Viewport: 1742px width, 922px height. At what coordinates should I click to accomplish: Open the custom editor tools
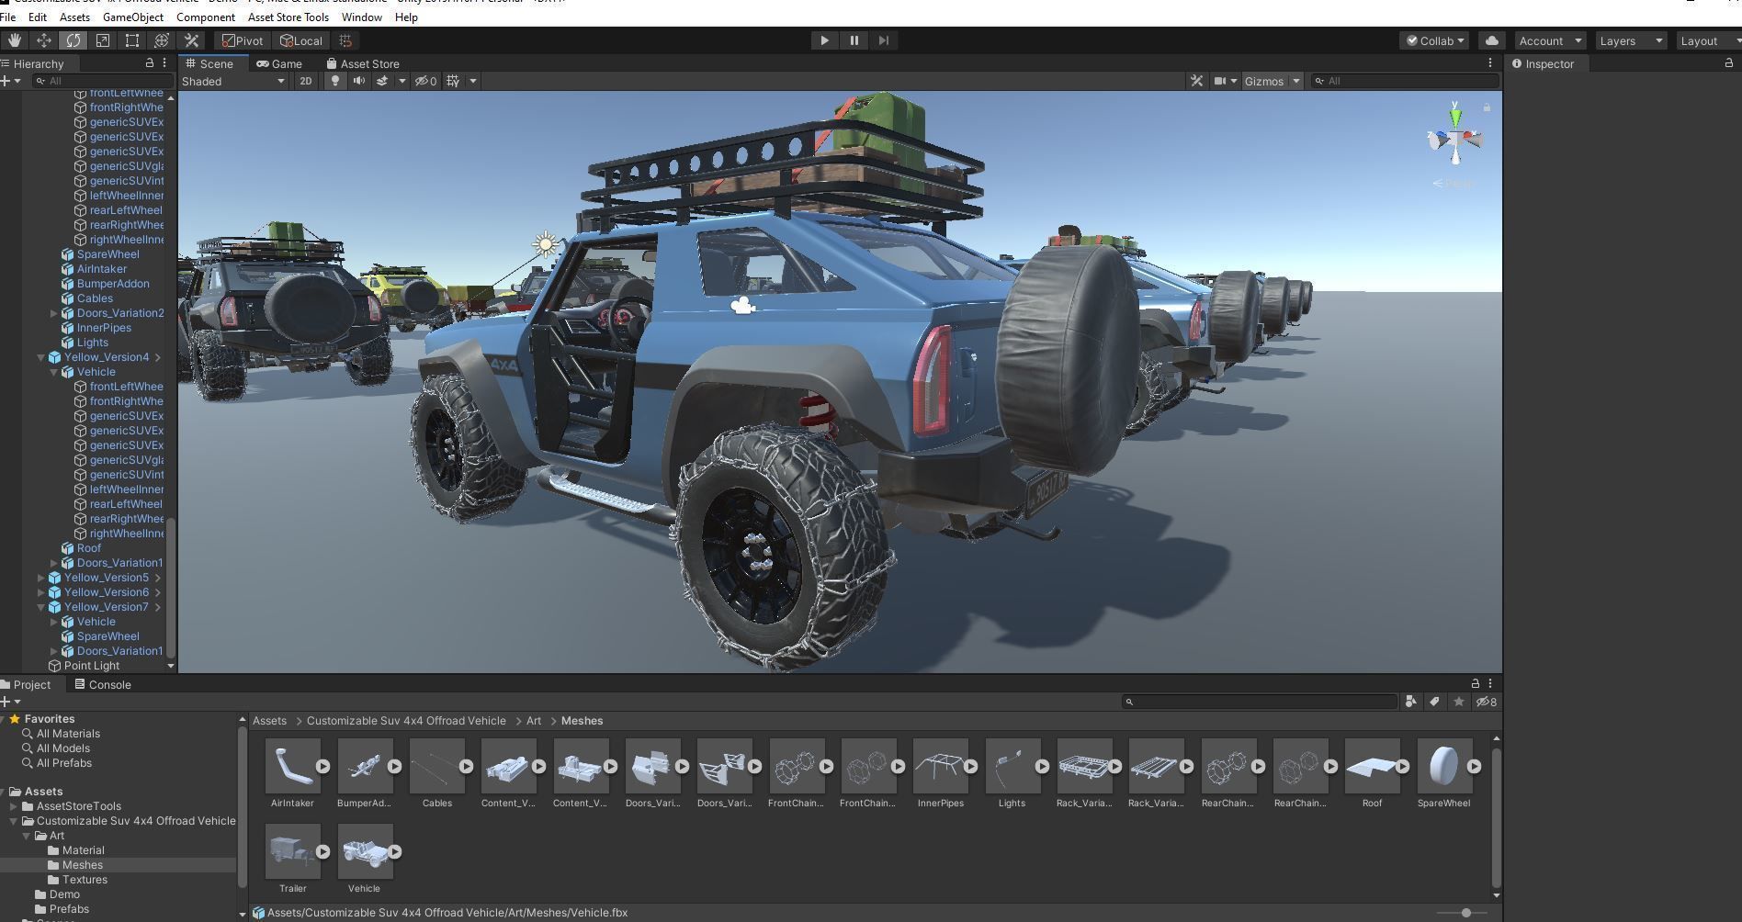(191, 40)
